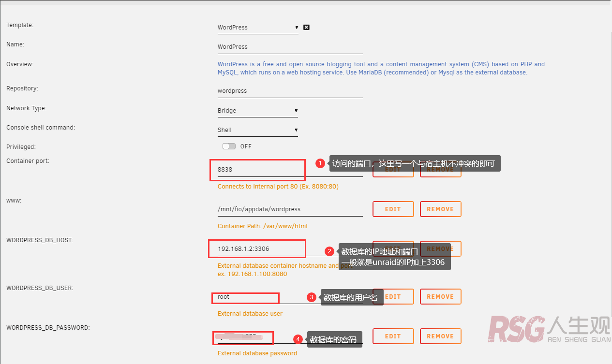The height and width of the screenshot is (364, 612).
Task: Click REMOVE button in the WORDPRESS_DB_PASSWORD row
Action: [440, 336]
